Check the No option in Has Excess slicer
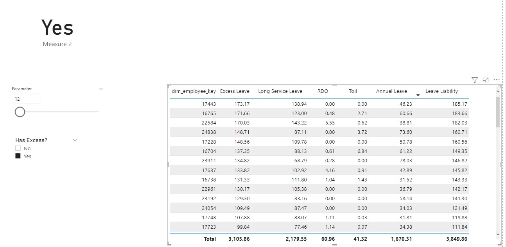The image size is (506, 247). coord(18,148)
